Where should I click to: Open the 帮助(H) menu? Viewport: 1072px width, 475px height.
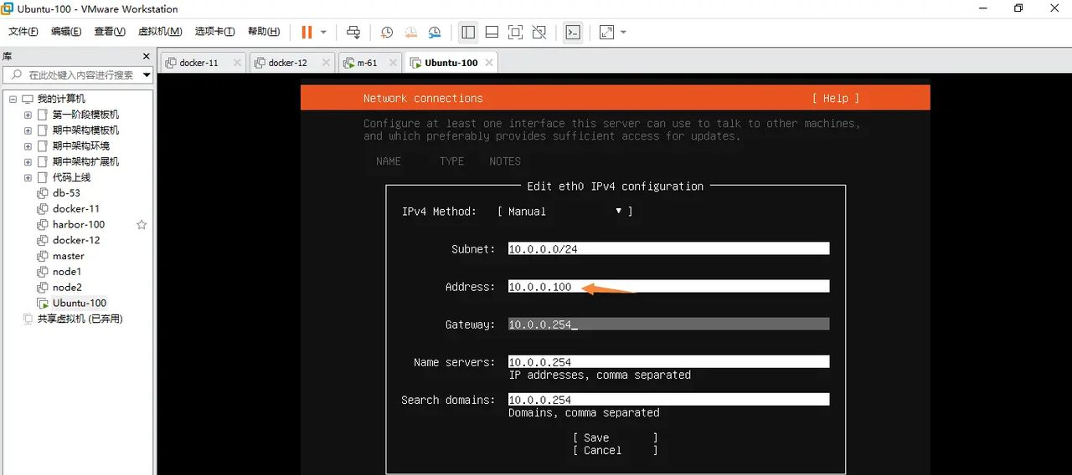pyautogui.click(x=264, y=32)
